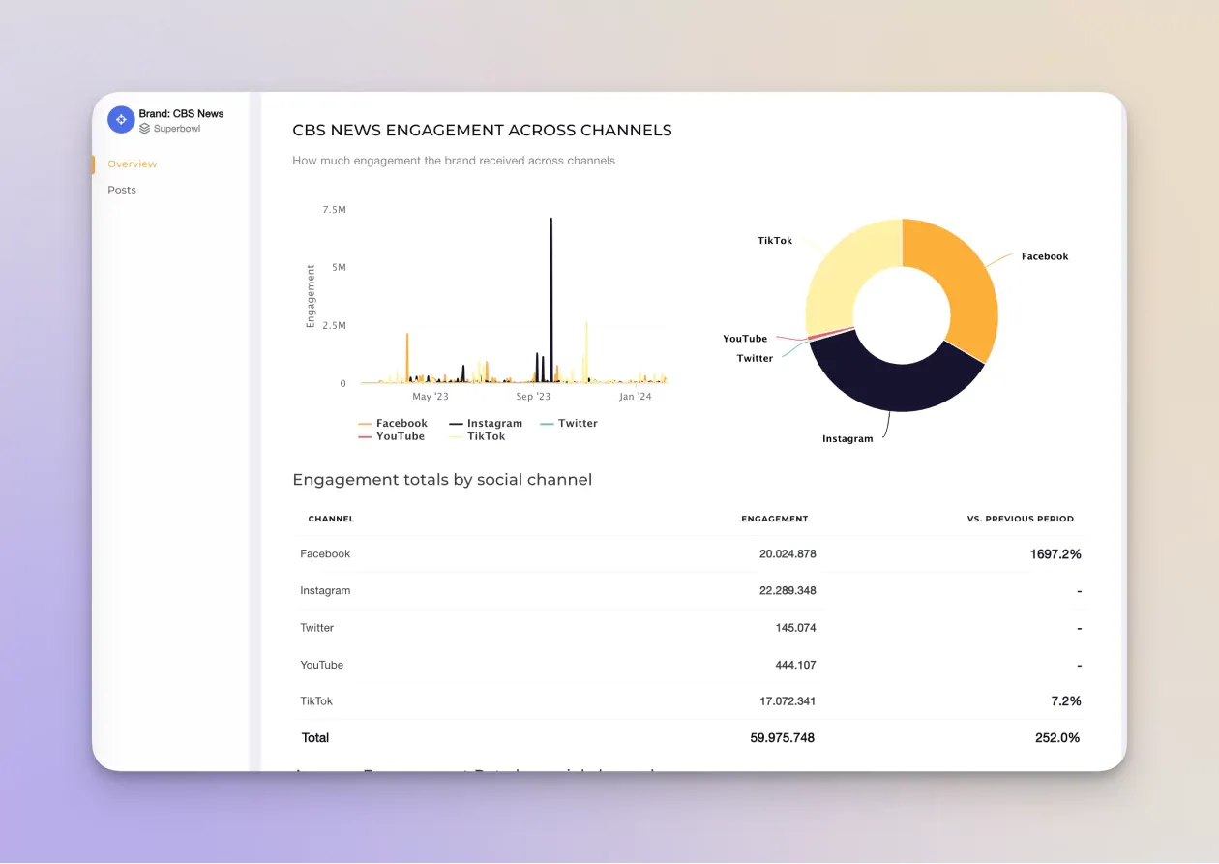Screen dimensions: 1219x864
Task: Toggle Instagram series in chart legend
Action: coord(486,423)
